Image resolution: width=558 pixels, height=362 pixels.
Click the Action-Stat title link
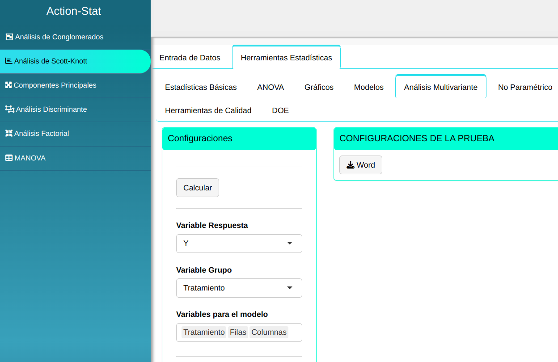click(x=74, y=11)
